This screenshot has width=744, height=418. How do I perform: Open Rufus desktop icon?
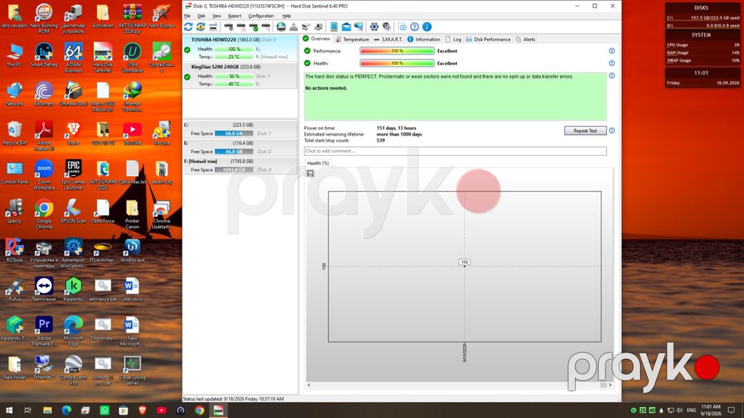tap(14, 289)
